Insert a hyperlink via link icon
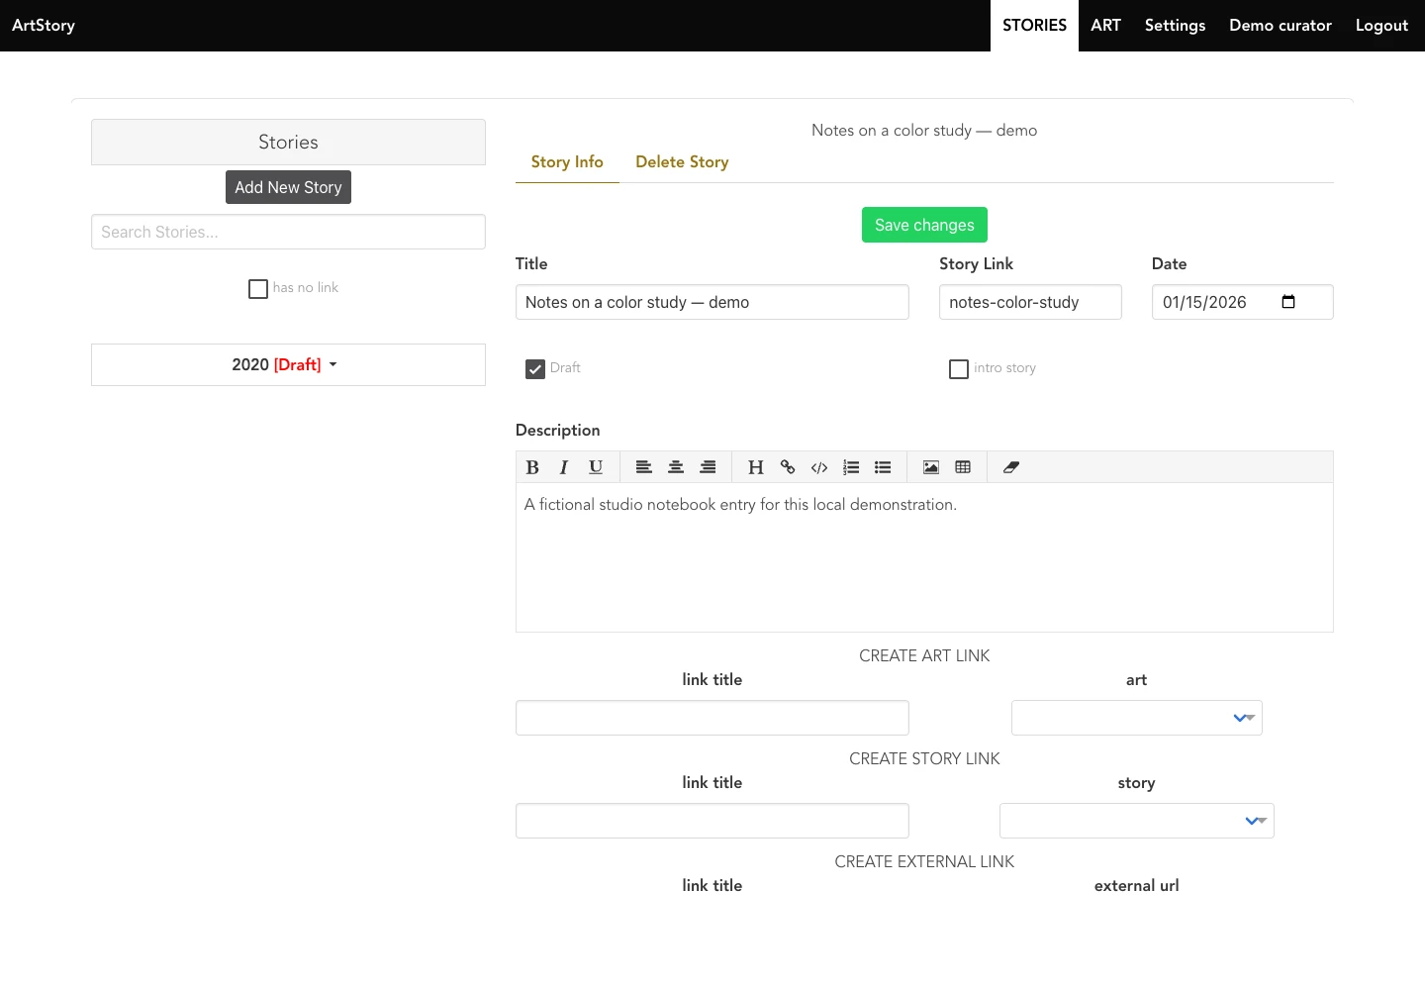The image size is (1425, 990). [x=788, y=467]
